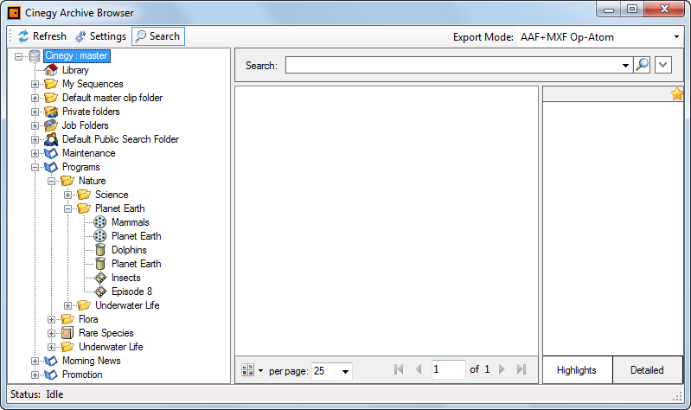Go to the last results page

pyautogui.click(x=521, y=369)
